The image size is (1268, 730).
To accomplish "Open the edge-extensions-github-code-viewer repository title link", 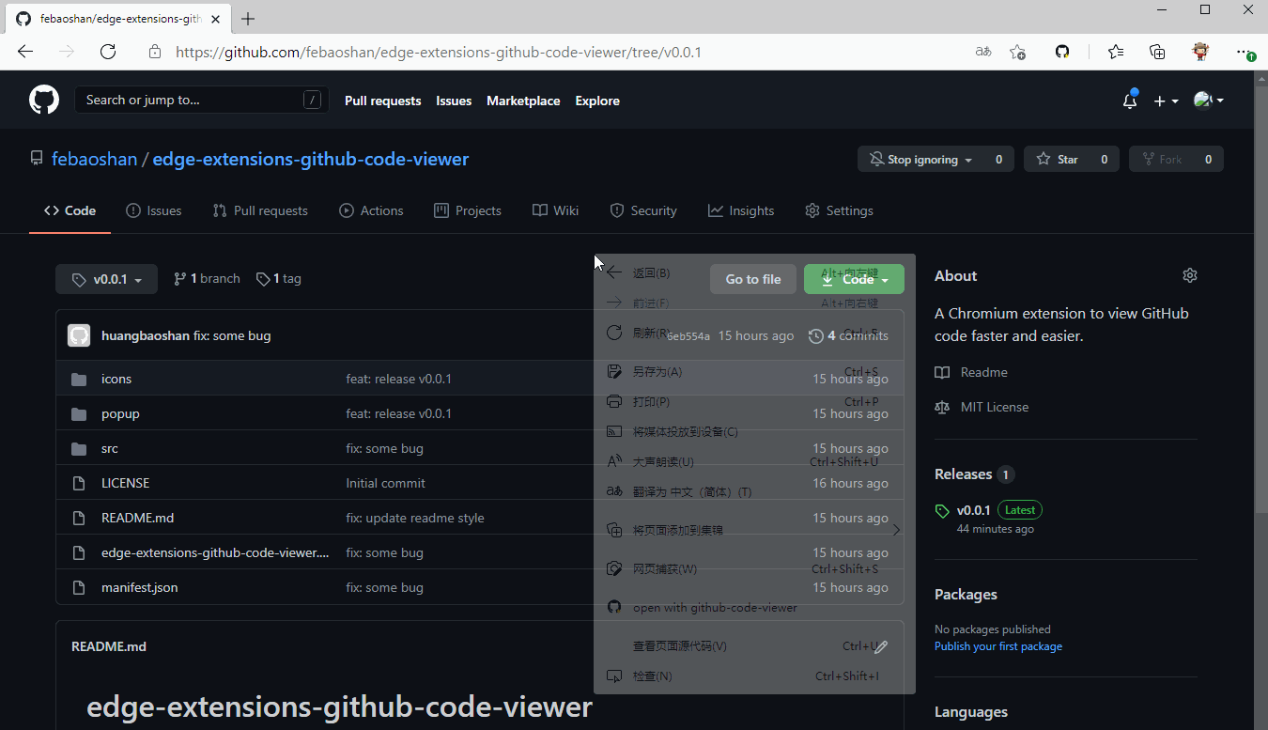I will click(311, 159).
